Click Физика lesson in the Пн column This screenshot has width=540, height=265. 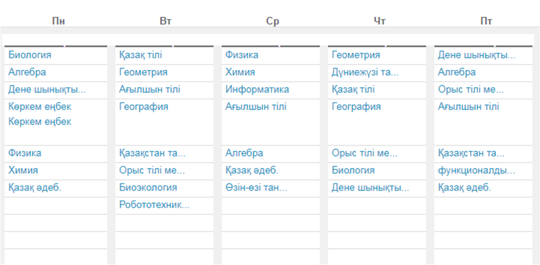[x=24, y=153]
